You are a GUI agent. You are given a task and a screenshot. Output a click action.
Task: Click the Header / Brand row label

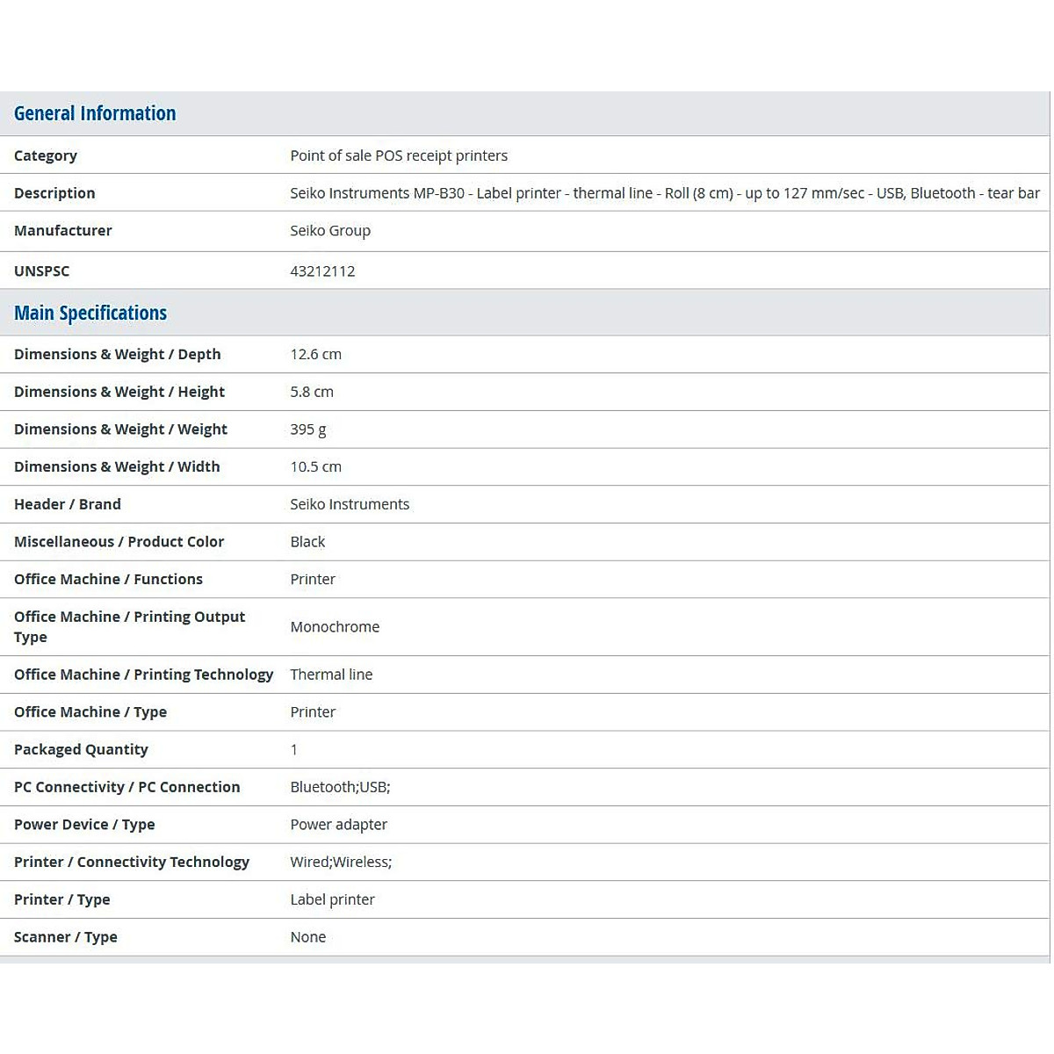(x=68, y=505)
